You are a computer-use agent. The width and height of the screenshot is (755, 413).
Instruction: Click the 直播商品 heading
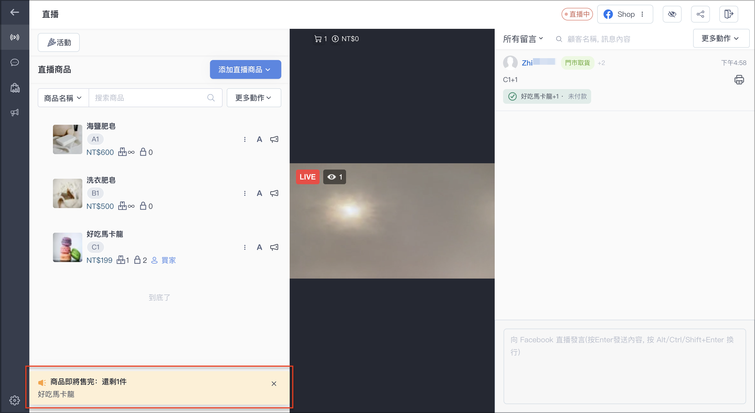55,69
